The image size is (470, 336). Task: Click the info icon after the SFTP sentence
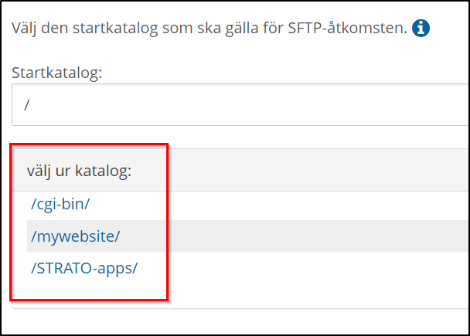tap(421, 29)
